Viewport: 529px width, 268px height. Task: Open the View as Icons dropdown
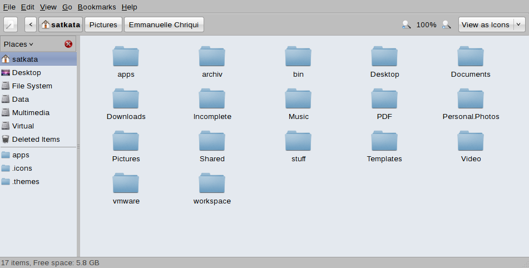[x=492, y=24]
